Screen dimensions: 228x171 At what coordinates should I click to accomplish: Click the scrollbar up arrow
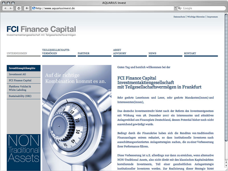click(226, 162)
